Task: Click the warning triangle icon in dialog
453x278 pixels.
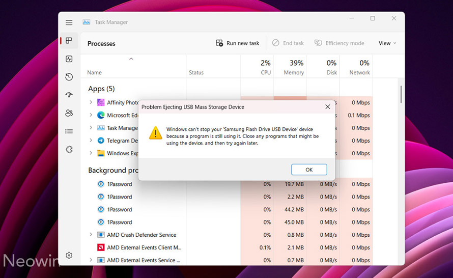Action: click(155, 133)
